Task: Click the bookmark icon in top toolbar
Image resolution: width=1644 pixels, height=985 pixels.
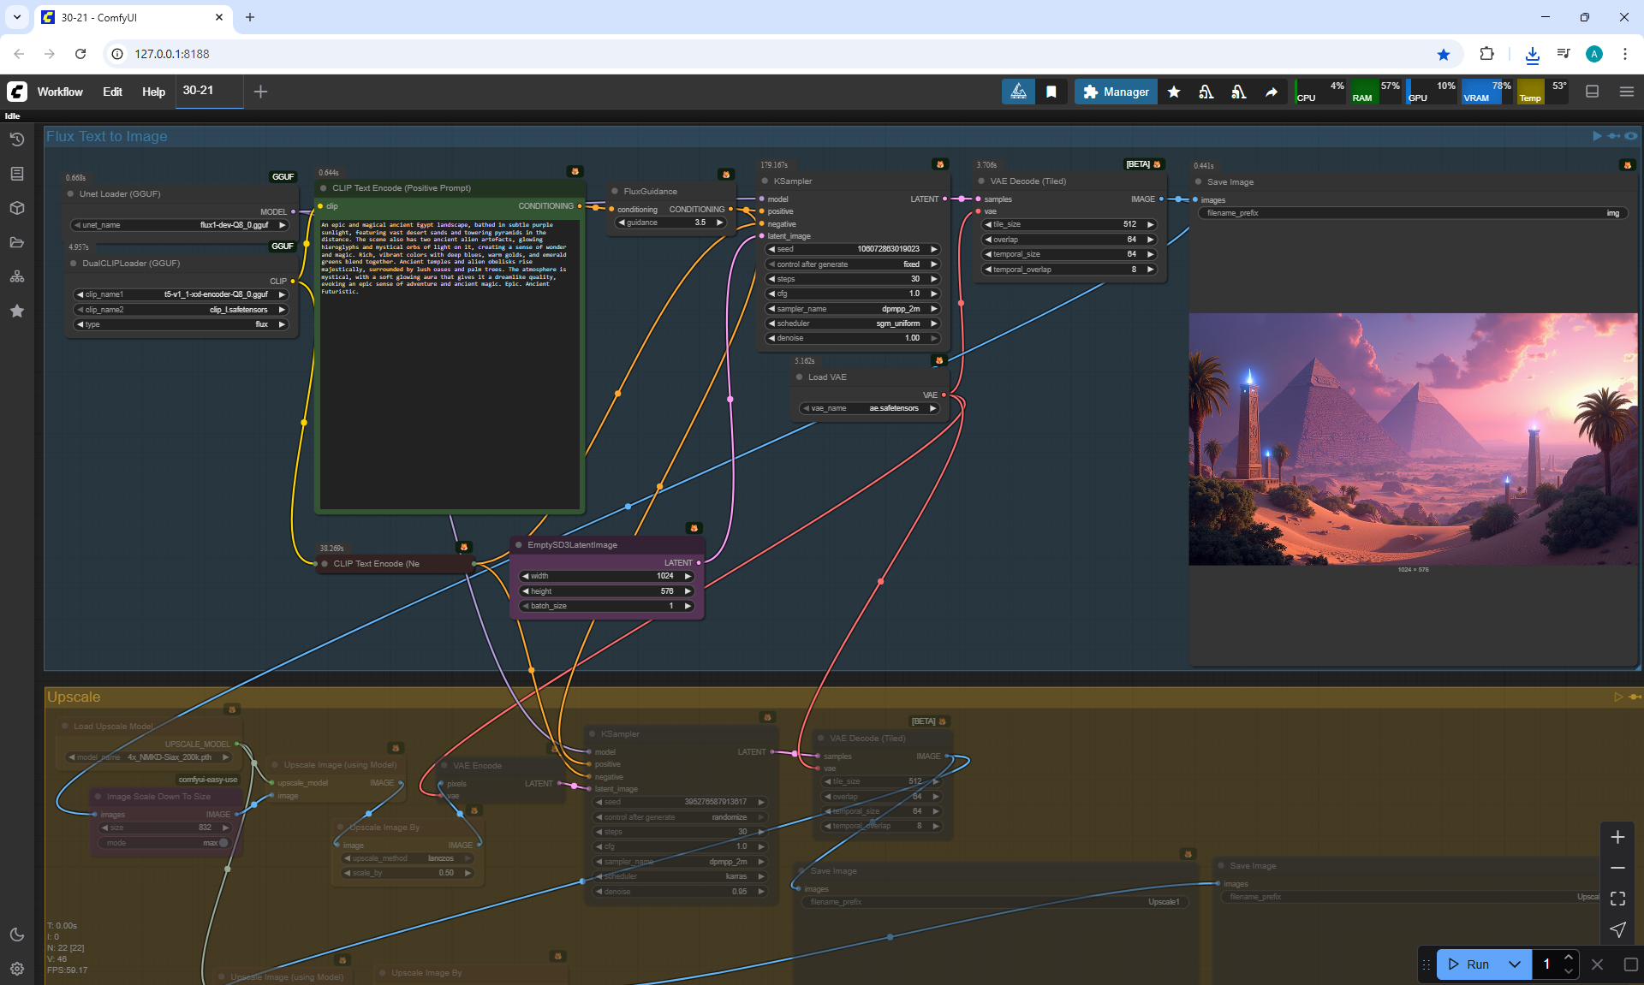Action: pyautogui.click(x=1051, y=92)
